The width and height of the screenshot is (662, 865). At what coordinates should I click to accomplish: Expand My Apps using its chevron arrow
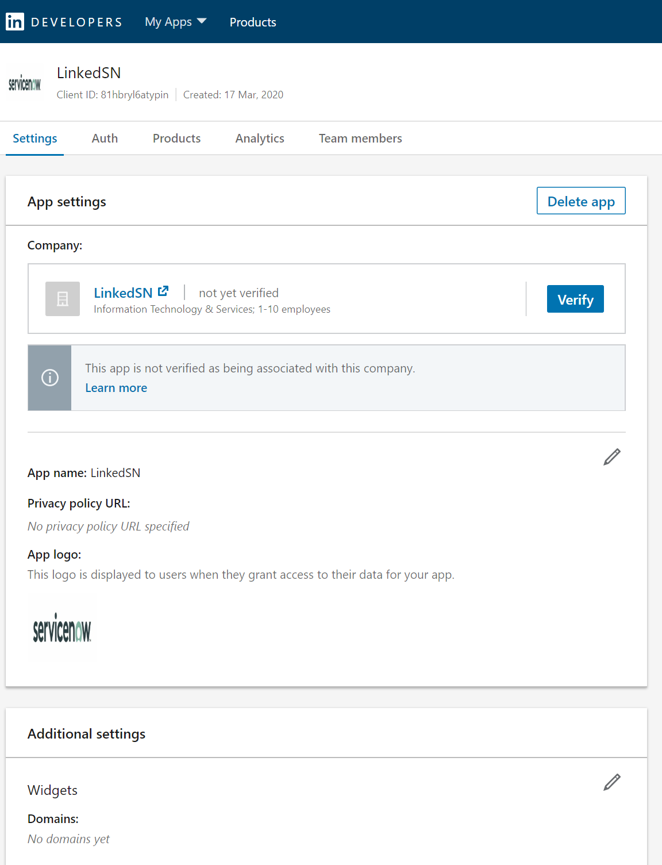[x=202, y=21]
